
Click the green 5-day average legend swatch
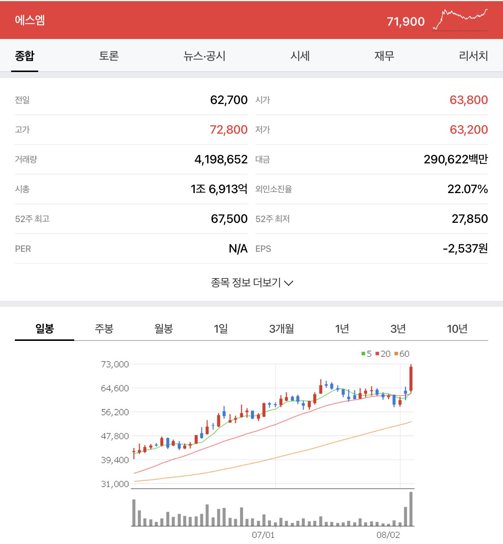(364, 354)
